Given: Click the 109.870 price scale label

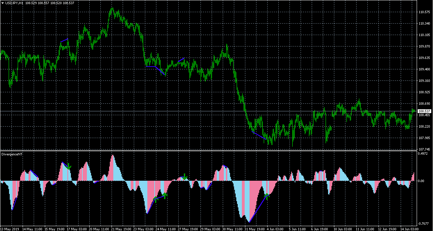Looking at the screenshot, I should (x=424, y=46).
